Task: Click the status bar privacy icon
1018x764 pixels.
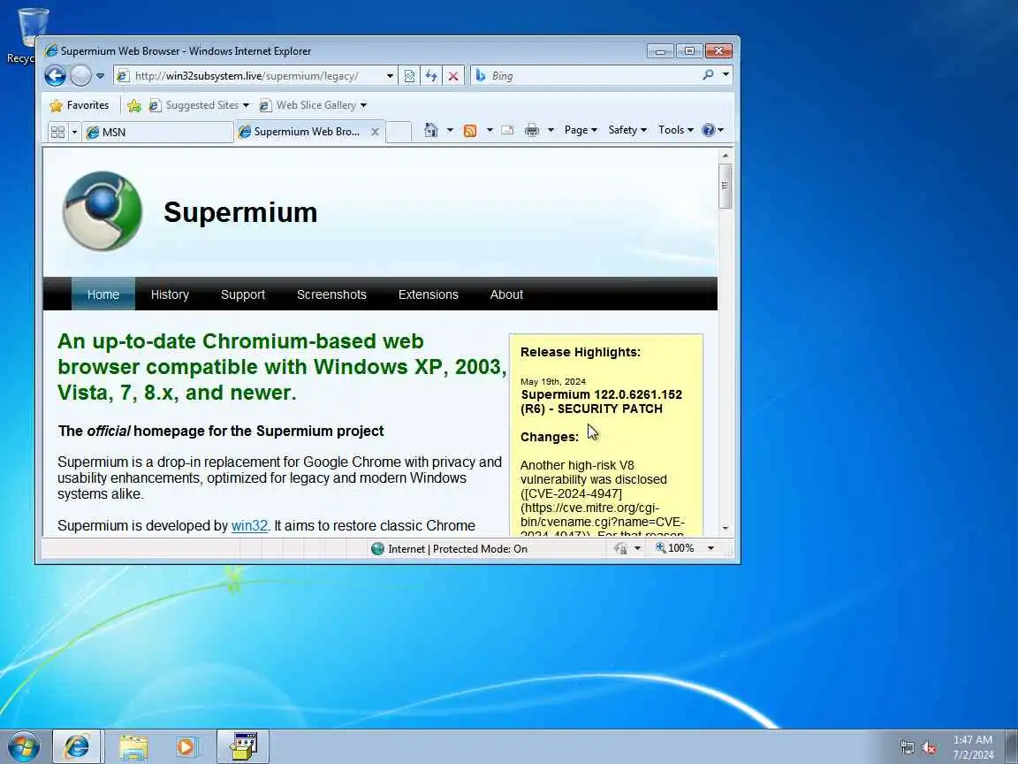Action: (x=620, y=549)
